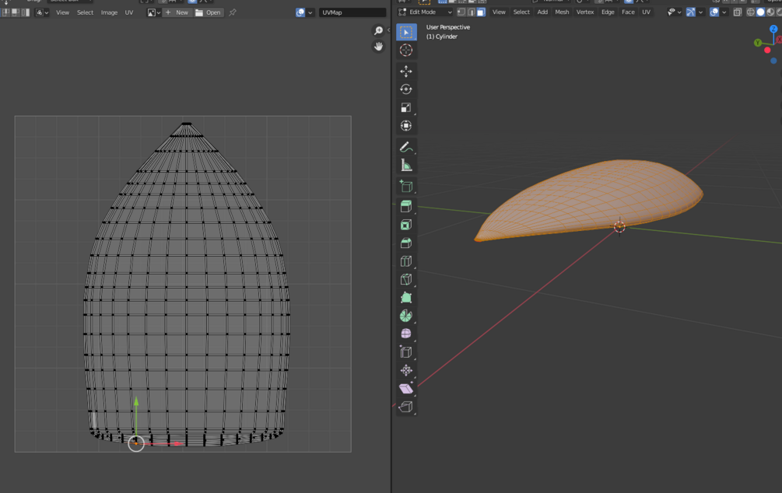Choose the Poly Build tool
Viewport: 782px width, 493px height.
pos(406,298)
